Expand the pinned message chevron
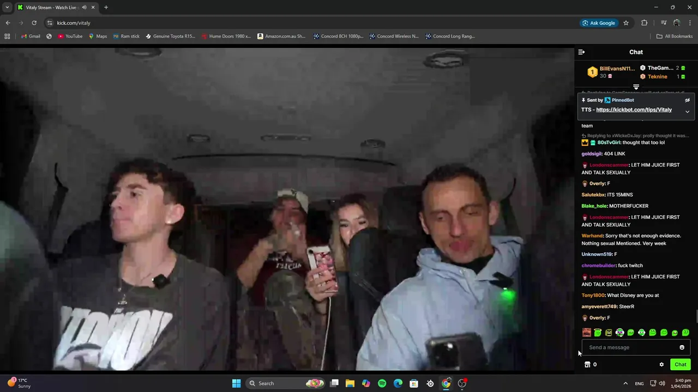Viewport: 698px width, 392px height. tap(687, 112)
